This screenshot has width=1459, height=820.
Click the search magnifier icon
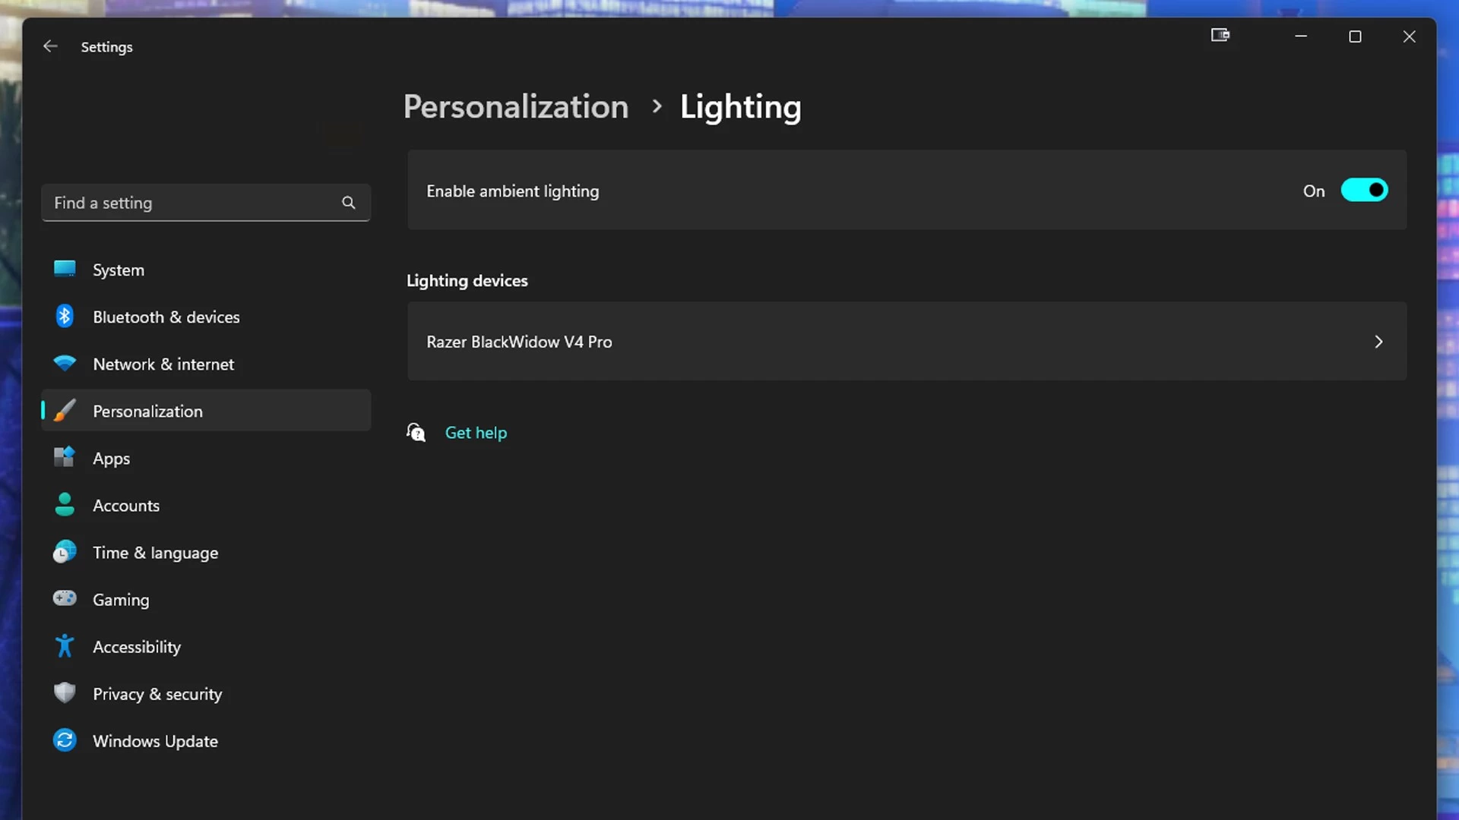(x=348, y=203)
